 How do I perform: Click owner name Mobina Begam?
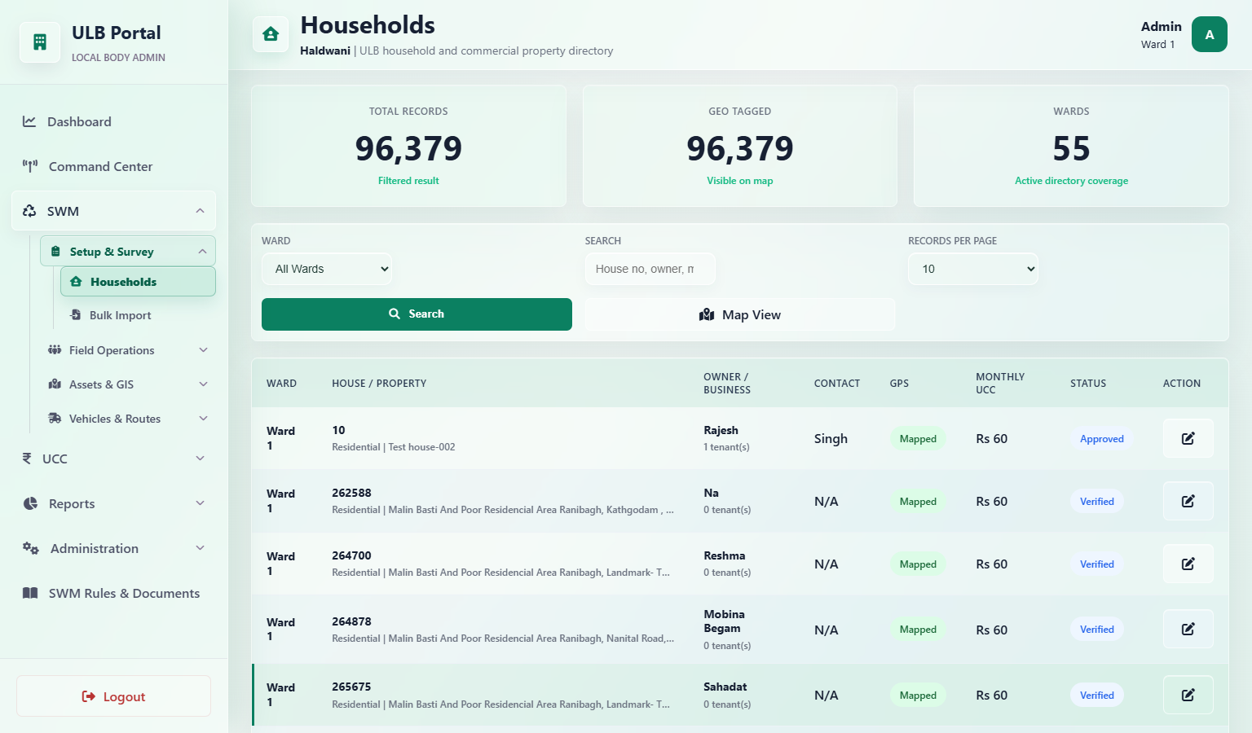pyautogui.click(x=724, y=621)
